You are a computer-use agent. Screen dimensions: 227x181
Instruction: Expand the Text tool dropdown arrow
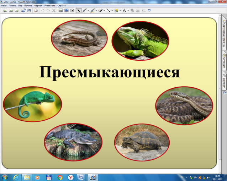pyautogui.click(x=128, y=11)
